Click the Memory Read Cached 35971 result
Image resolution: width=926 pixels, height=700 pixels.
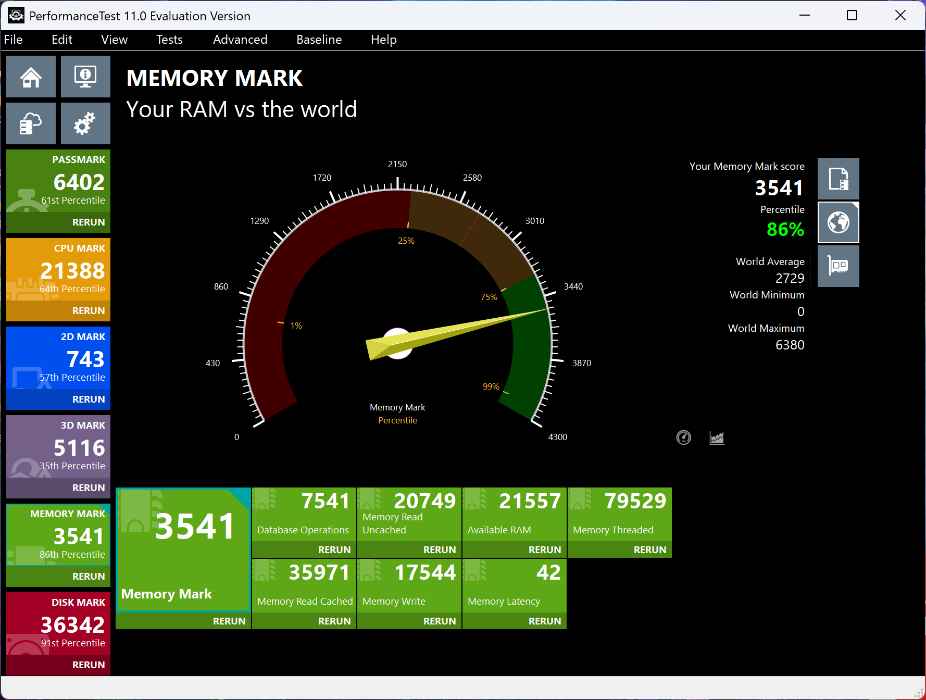(304, 585)
